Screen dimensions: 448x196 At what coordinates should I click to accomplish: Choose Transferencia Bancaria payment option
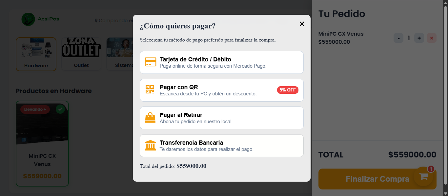221,146
